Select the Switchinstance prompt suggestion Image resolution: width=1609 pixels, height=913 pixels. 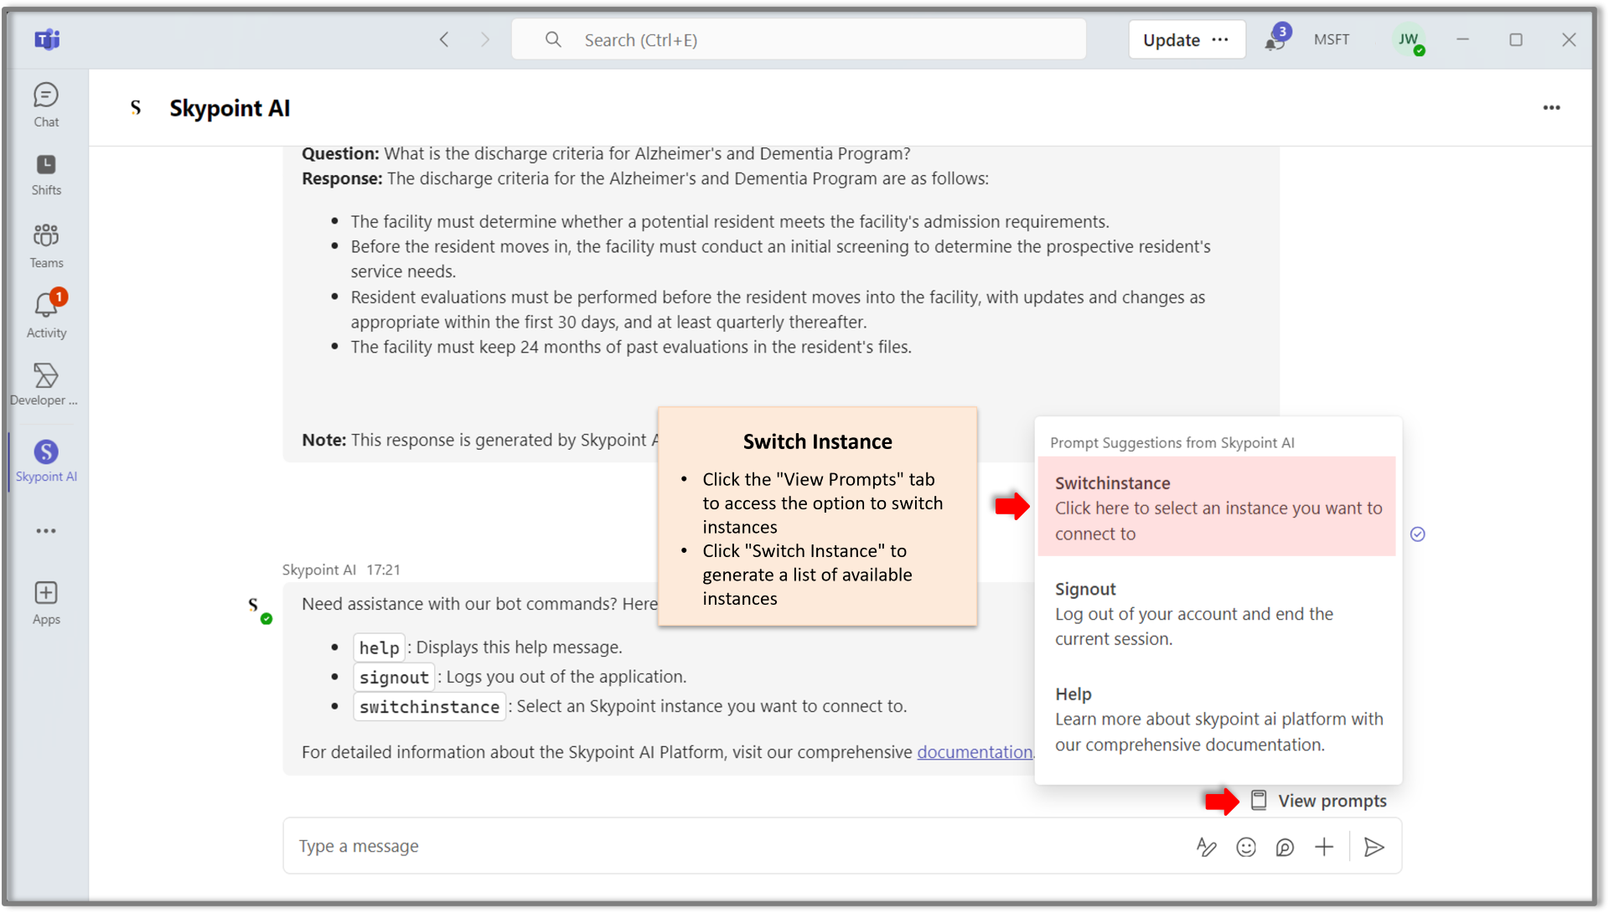point(1216,507)
